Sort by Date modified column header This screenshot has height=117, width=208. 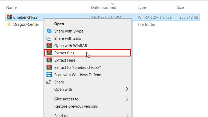coord(103,7)
